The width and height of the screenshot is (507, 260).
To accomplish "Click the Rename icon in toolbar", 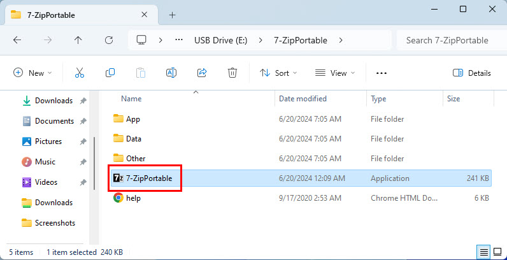I will 171,73.
